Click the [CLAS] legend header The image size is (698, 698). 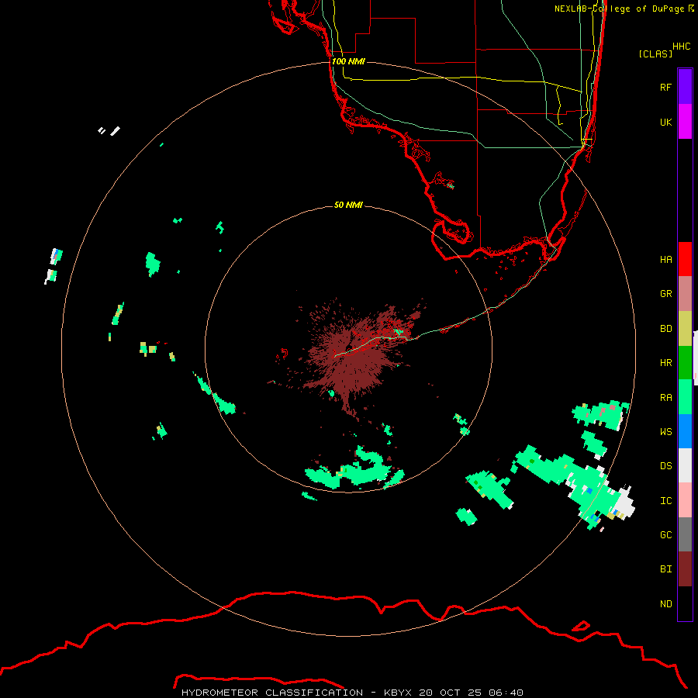(x=655, y=54)
